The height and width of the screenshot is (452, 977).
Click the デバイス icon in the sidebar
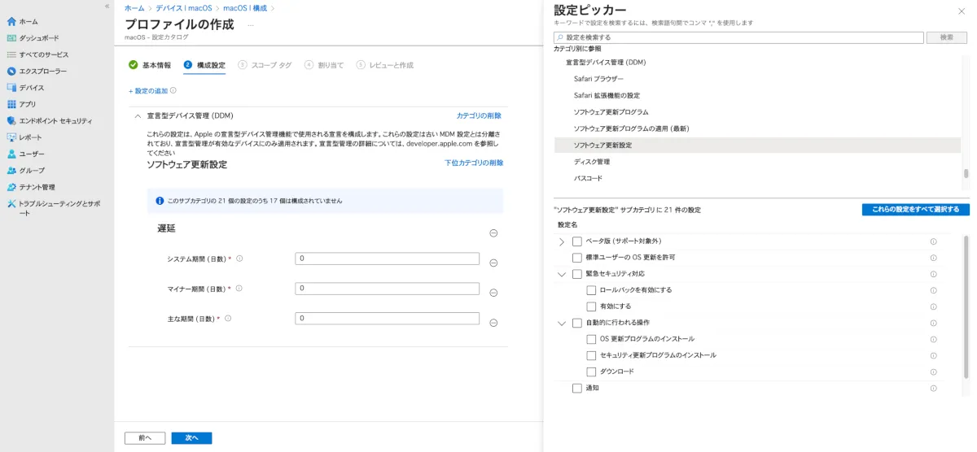point(11,88)
